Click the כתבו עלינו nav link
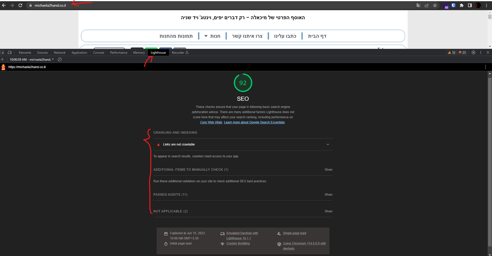Viewport: 492px width, 256px height. [285, 36]
